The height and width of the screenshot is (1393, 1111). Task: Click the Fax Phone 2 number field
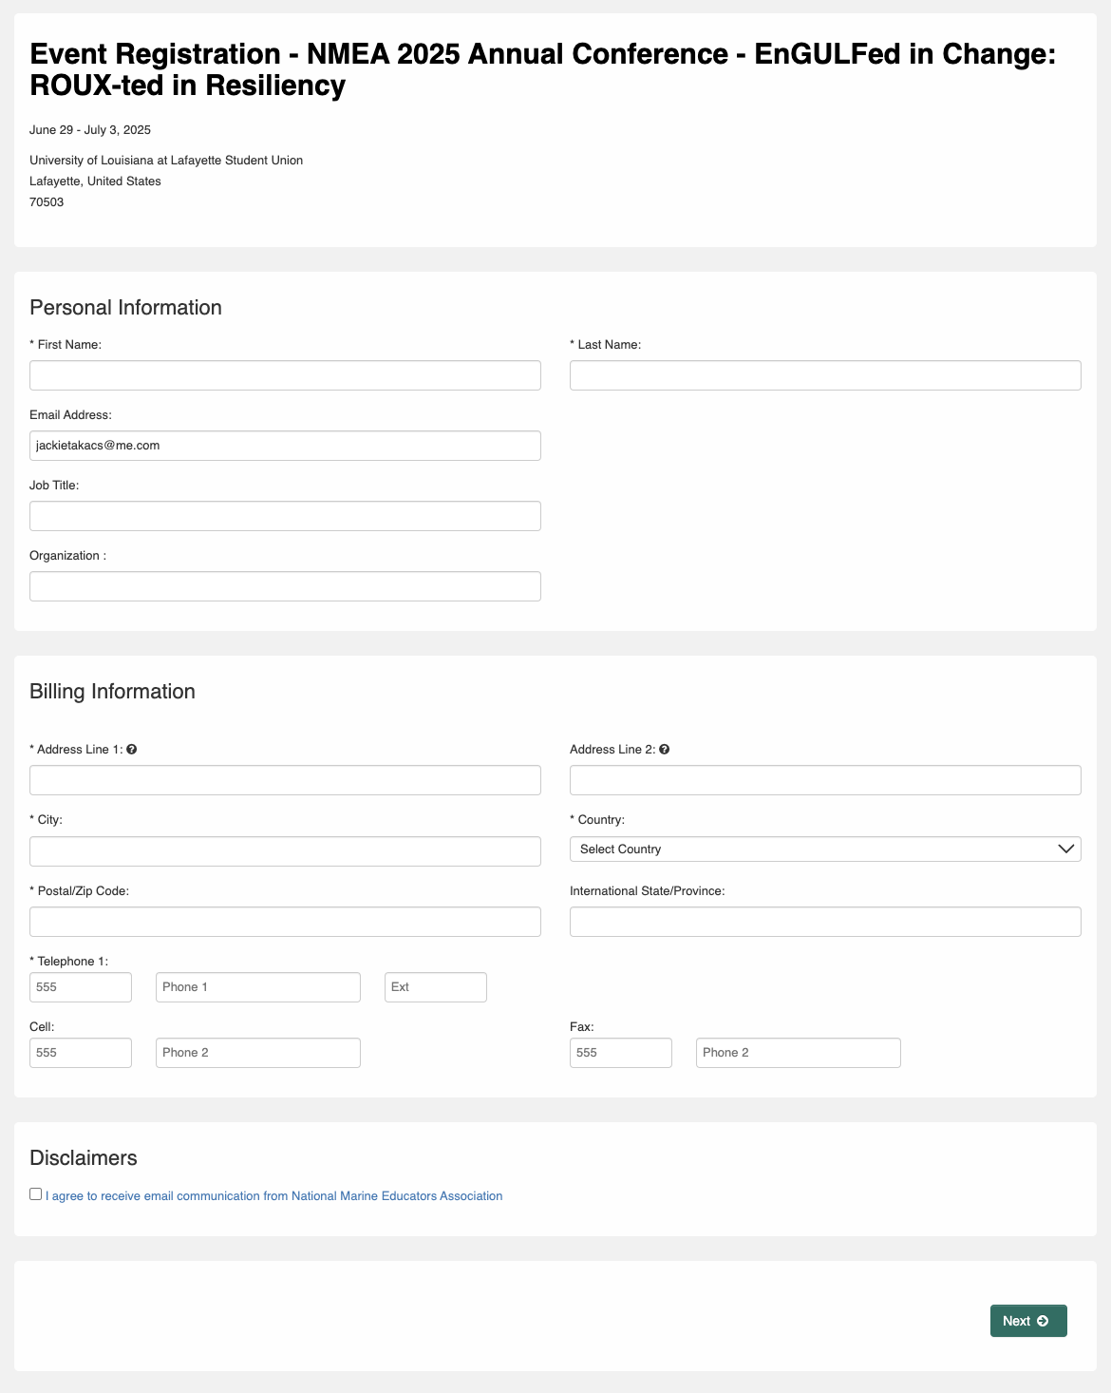coord(799,1053)
